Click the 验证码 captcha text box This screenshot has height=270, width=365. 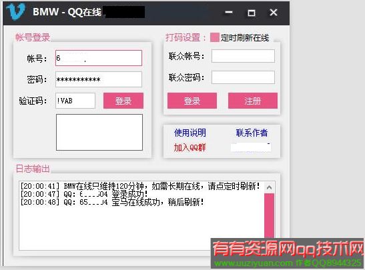coord(75,101)
